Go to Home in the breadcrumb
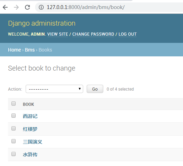This screenshot has height=166, width=183. click(x=15, y=50)
